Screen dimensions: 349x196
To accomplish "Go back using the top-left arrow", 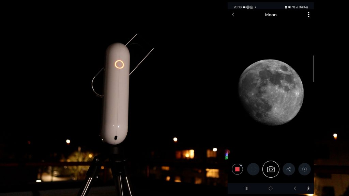I will click(x=233, y=15).
